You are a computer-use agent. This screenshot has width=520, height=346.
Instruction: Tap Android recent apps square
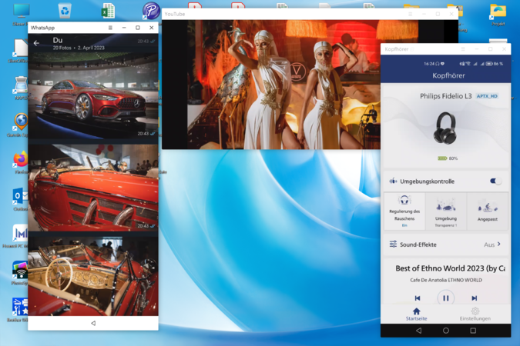coord(473,331)
